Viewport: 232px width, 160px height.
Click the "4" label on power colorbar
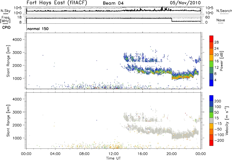point(215,80)
